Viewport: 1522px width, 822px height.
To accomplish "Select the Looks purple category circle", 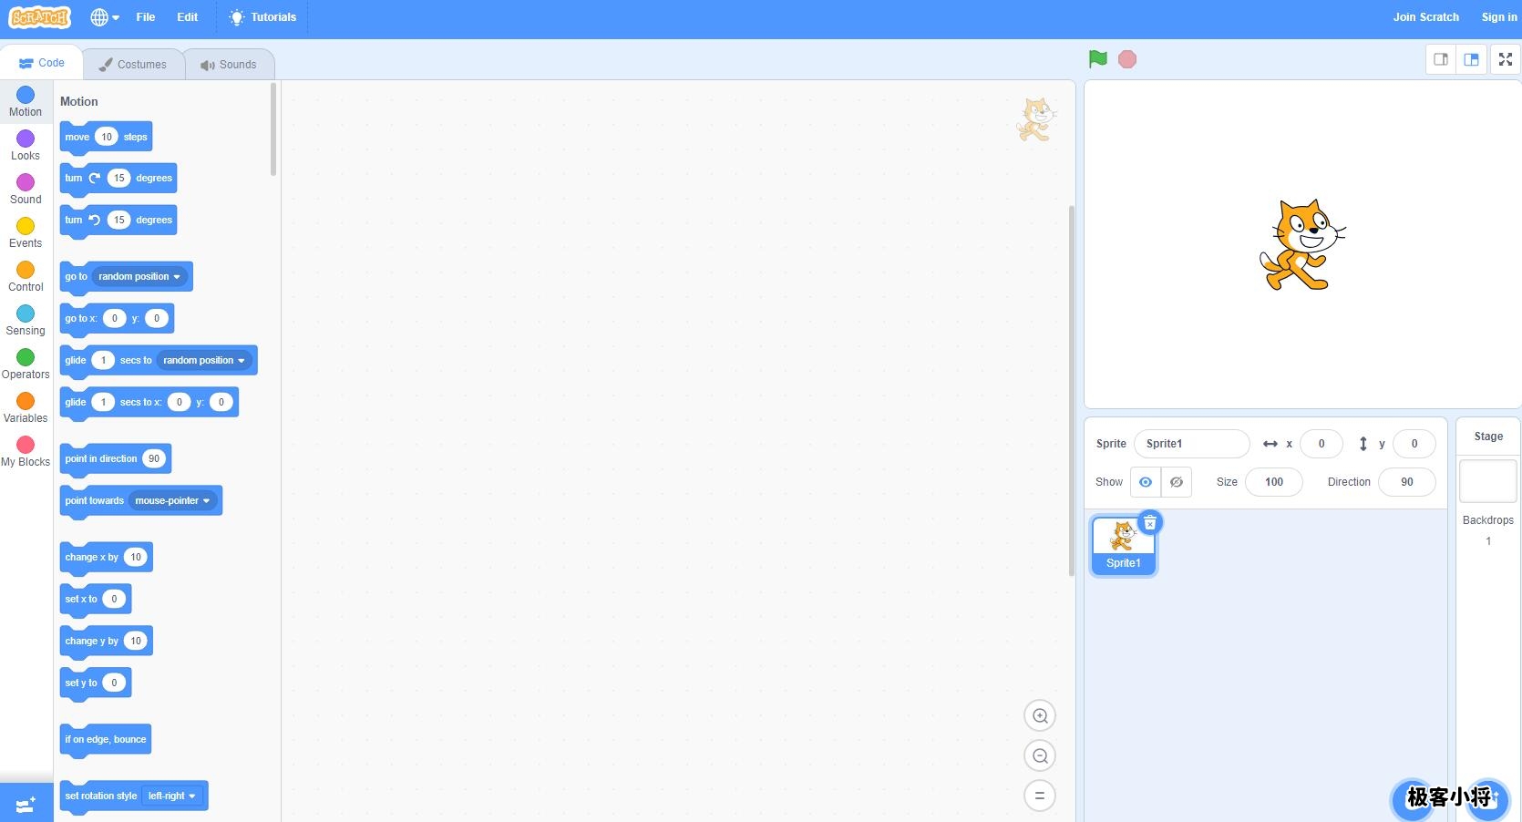I will [x=26, y=139].
